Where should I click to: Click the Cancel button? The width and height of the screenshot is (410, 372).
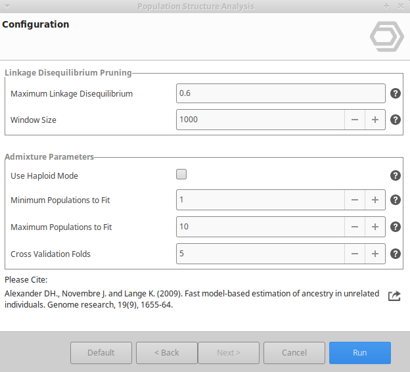tap(294, 353)
